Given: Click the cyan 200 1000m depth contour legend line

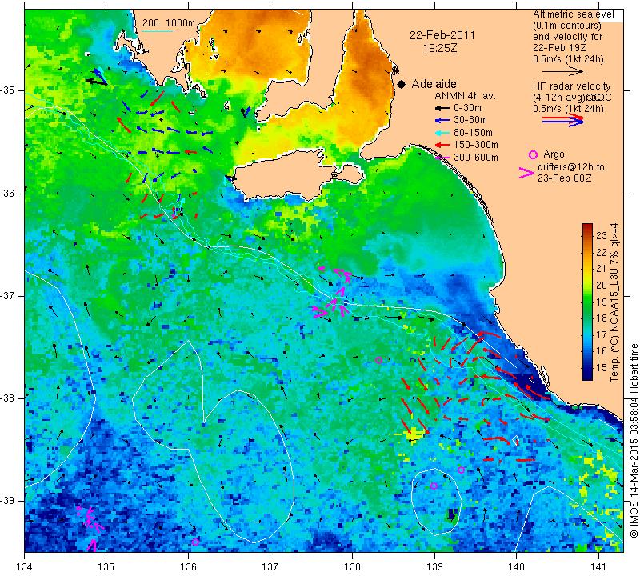Looking at the screenshot, I should pos(158,31).
